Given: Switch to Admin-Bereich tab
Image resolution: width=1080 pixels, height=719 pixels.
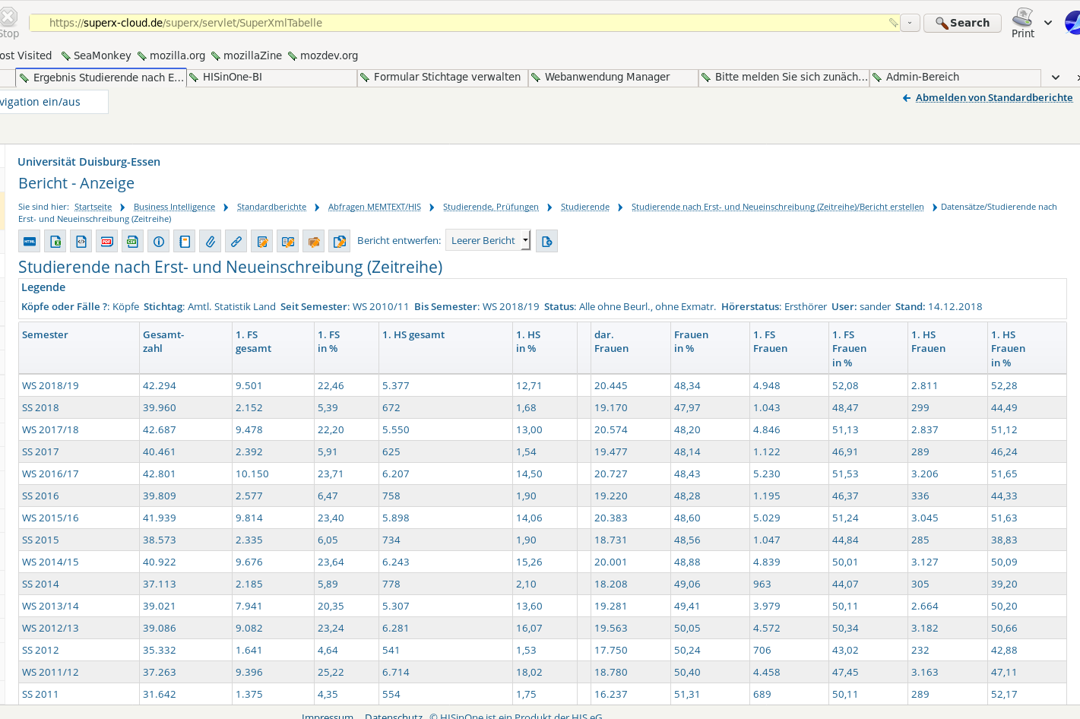Looking at the screenshot, I should [955, 78].
